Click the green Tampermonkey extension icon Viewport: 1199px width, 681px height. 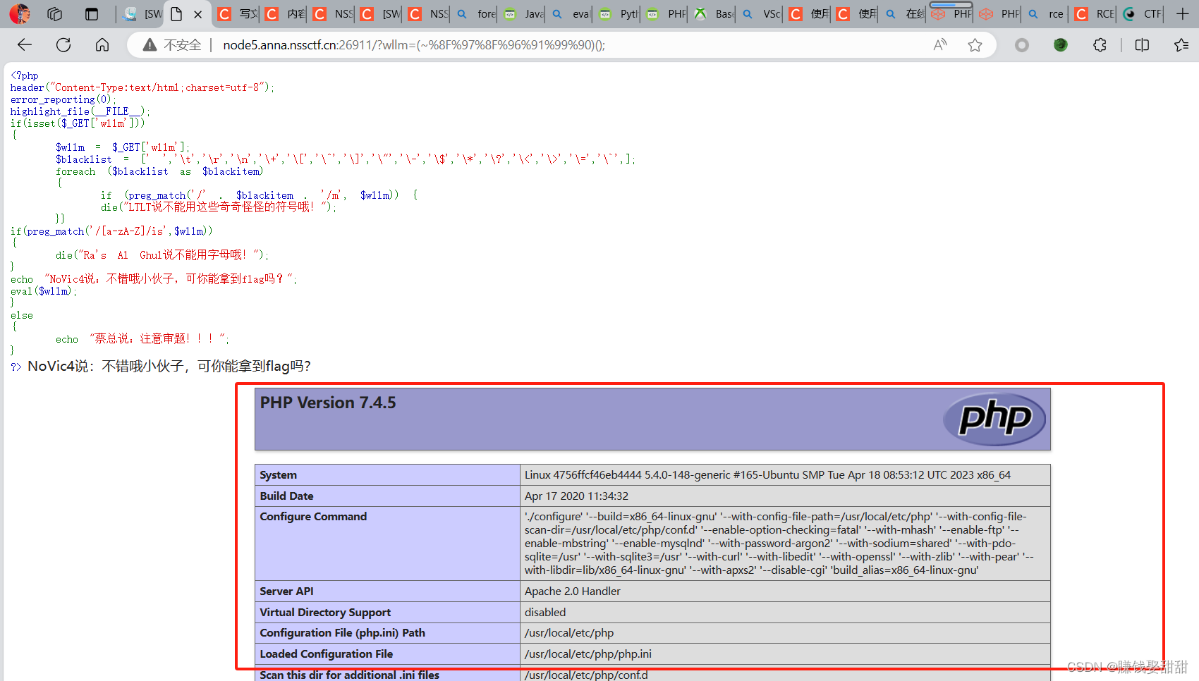(x=1060, y=44)
